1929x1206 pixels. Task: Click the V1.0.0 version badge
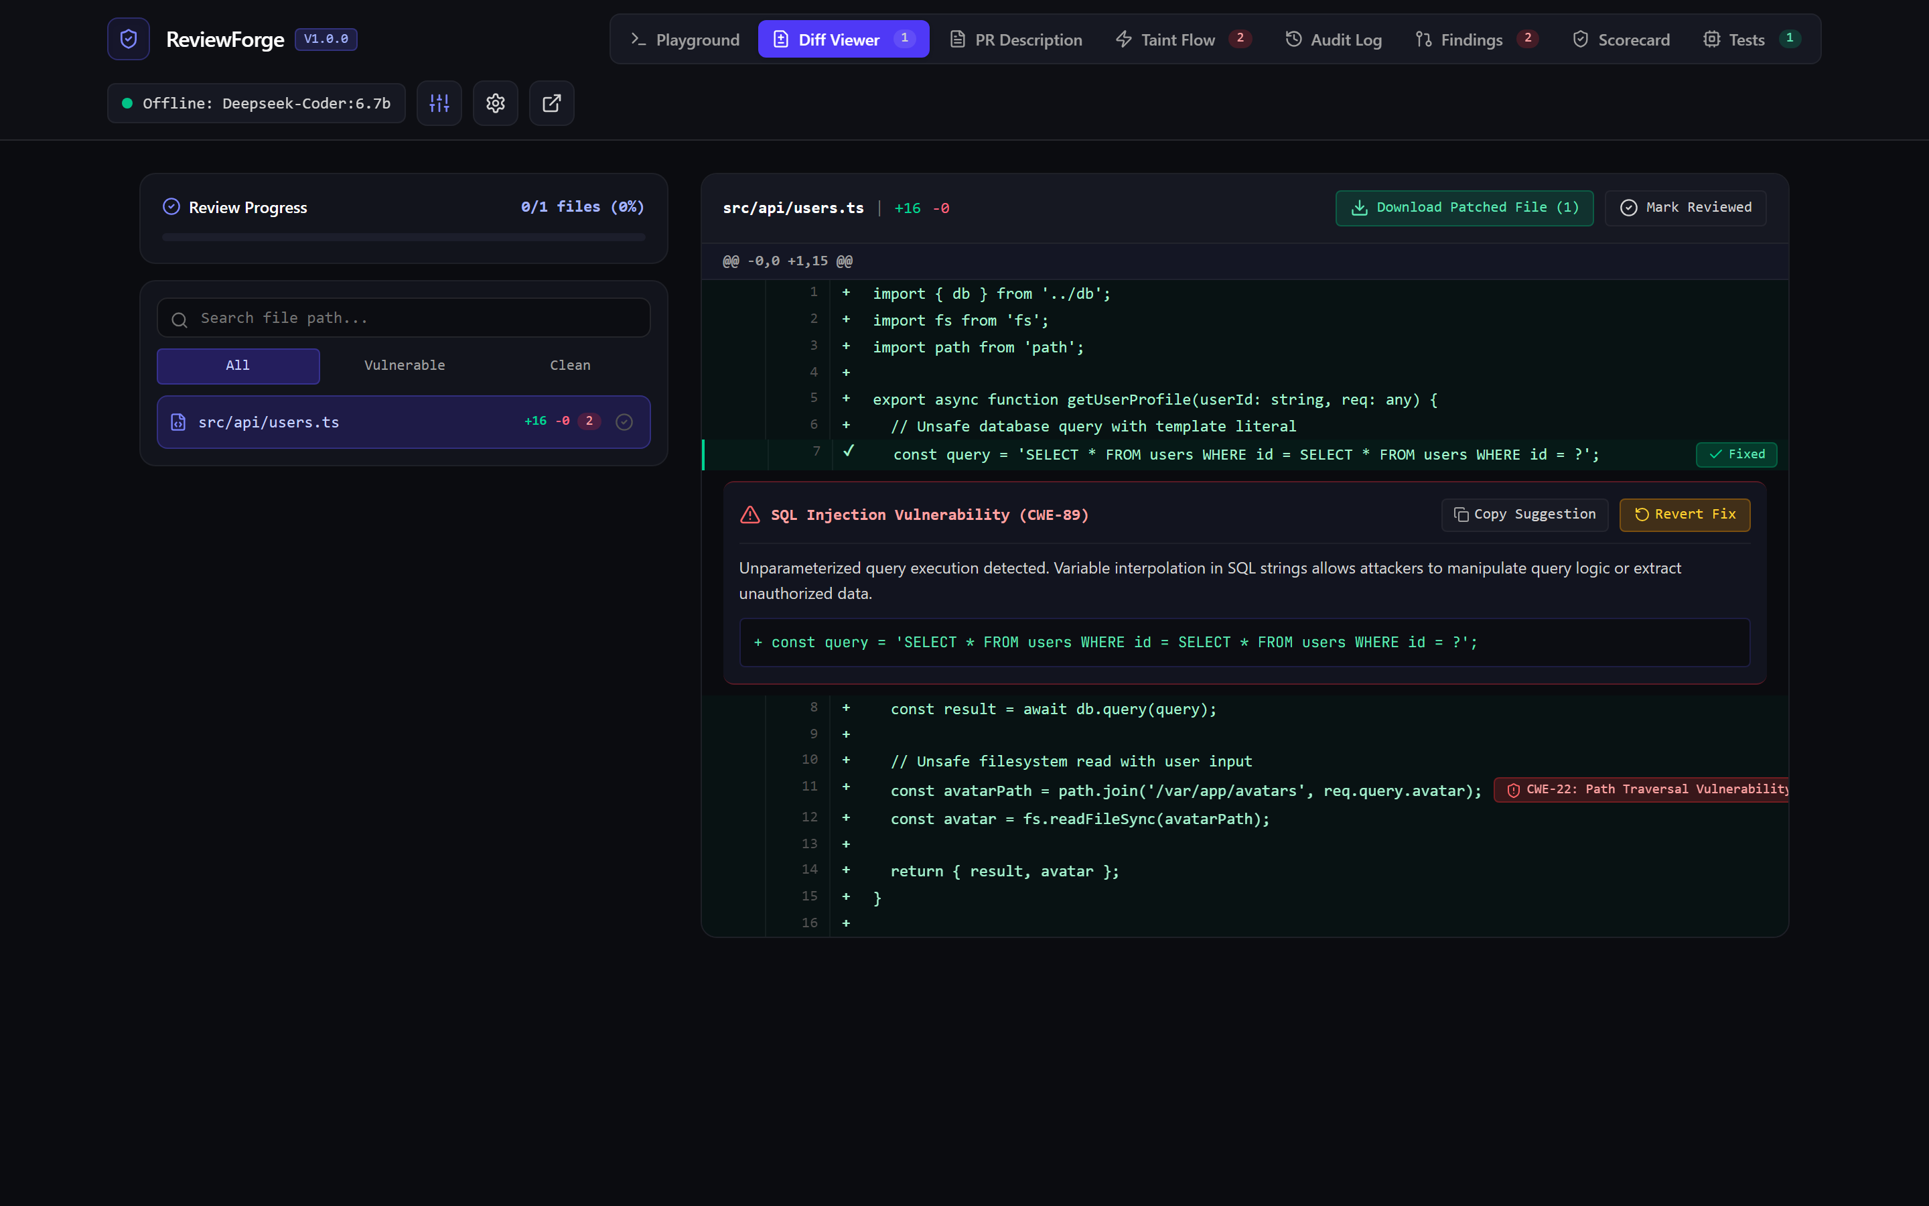(x=326, y=39)
